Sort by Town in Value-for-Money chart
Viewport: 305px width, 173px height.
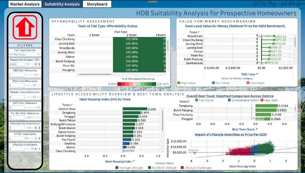point(199,32)
